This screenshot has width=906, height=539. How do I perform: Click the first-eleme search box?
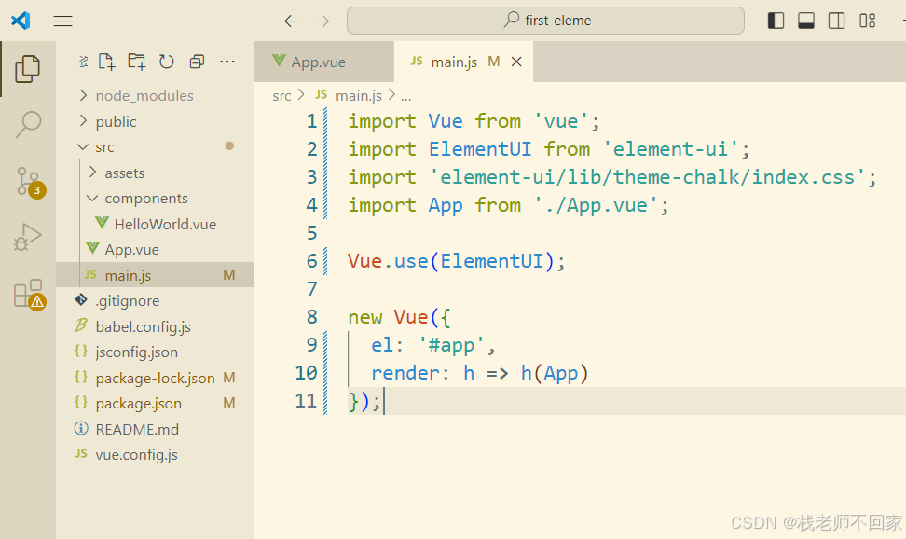[545, 20]
